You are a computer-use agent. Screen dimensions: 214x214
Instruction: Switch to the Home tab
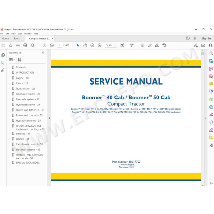tap(5, 39)
